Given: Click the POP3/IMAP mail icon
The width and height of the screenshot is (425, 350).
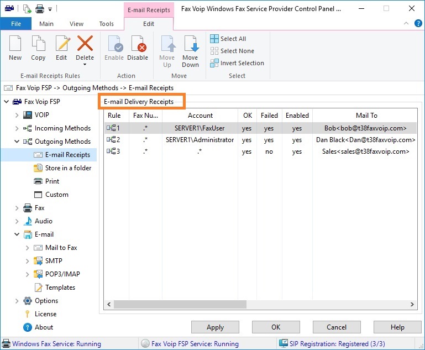Looking at the screenshot, I should [x=38, y=274].
